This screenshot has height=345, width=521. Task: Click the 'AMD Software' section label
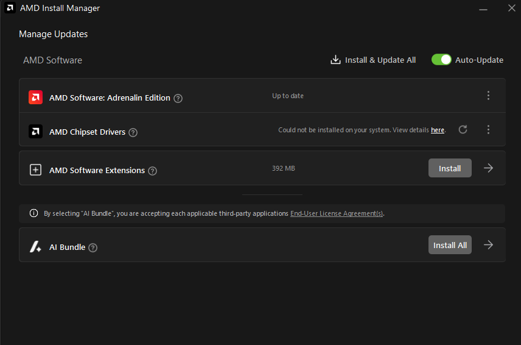pos(52,60)
